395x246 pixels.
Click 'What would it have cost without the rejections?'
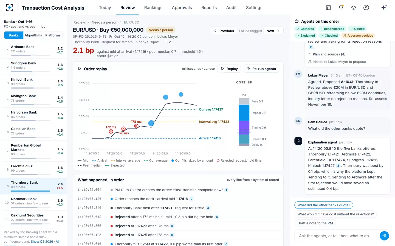[x=335, y=214]
